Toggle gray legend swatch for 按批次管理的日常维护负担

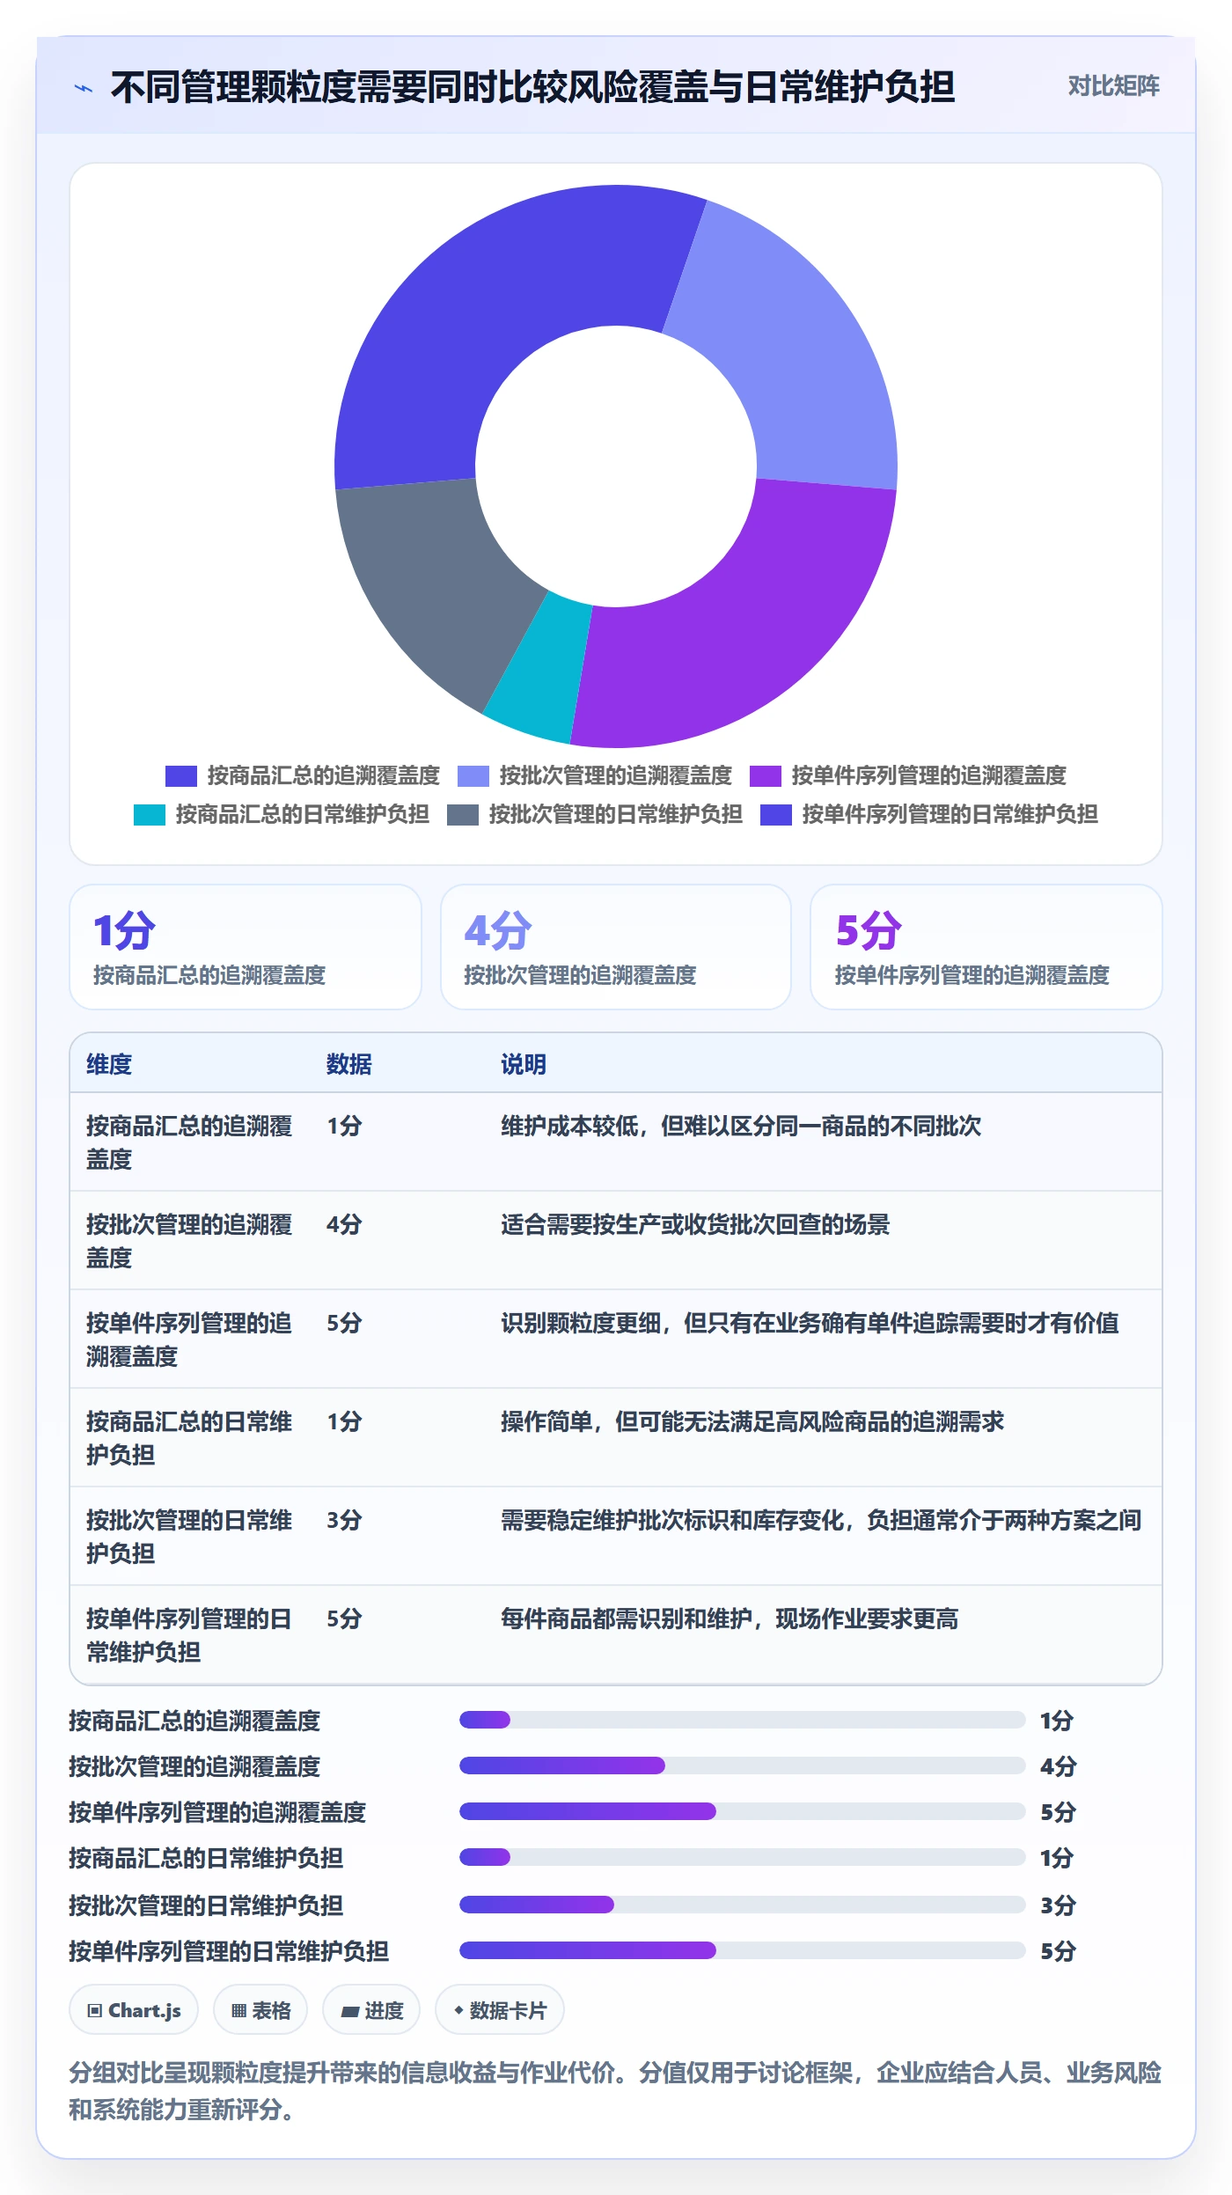tap(462, 815)
